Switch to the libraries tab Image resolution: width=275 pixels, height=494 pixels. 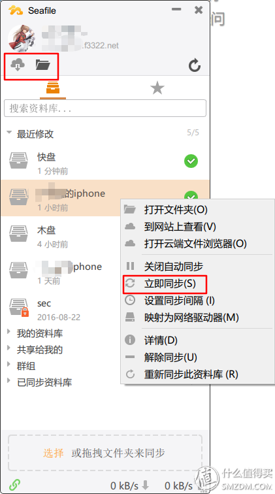[x=53, y=88]
